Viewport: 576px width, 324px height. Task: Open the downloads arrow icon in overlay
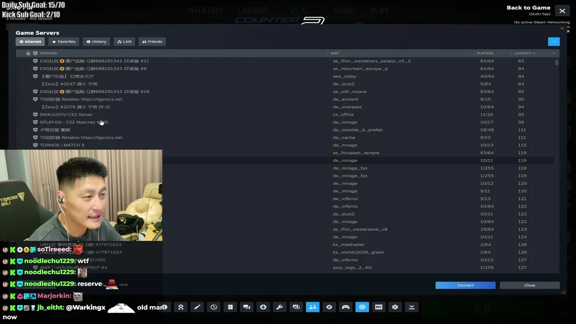(x=263, y=307)
